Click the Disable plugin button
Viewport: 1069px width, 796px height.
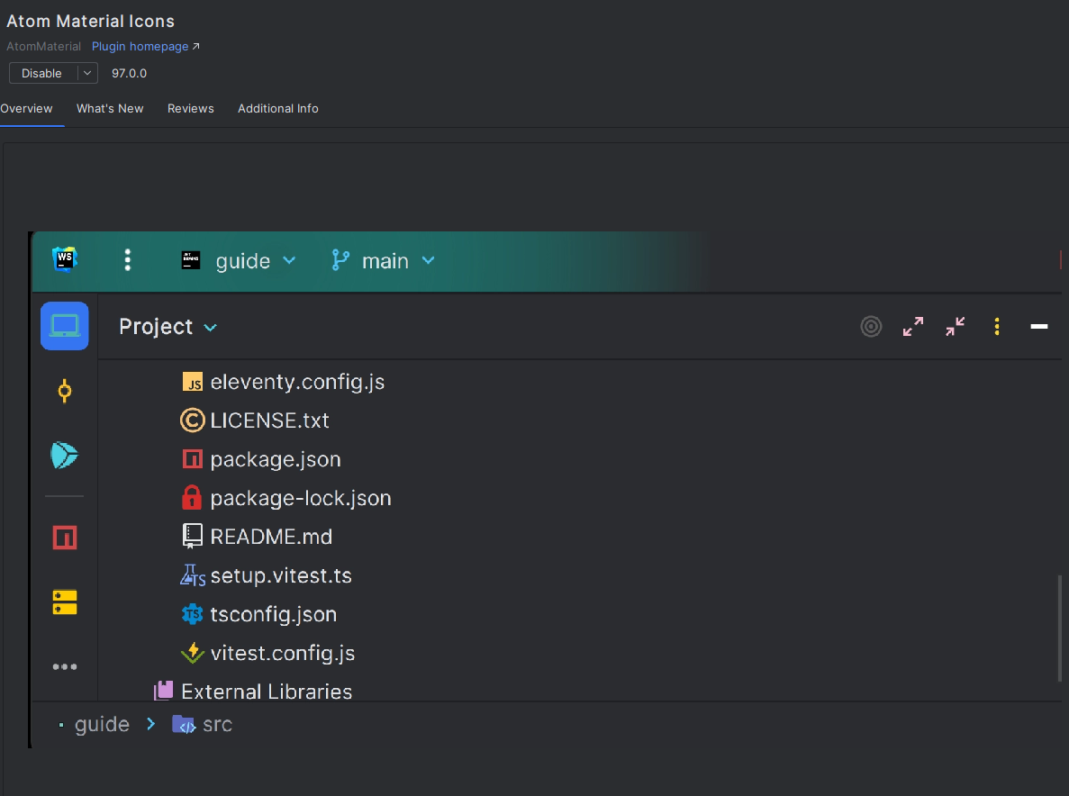[41, 73]
